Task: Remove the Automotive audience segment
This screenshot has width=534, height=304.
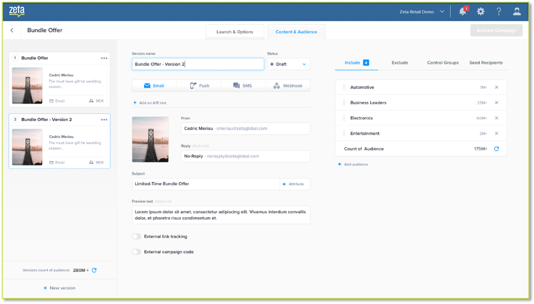Action: pyautogui.click(x=496, y=87)
